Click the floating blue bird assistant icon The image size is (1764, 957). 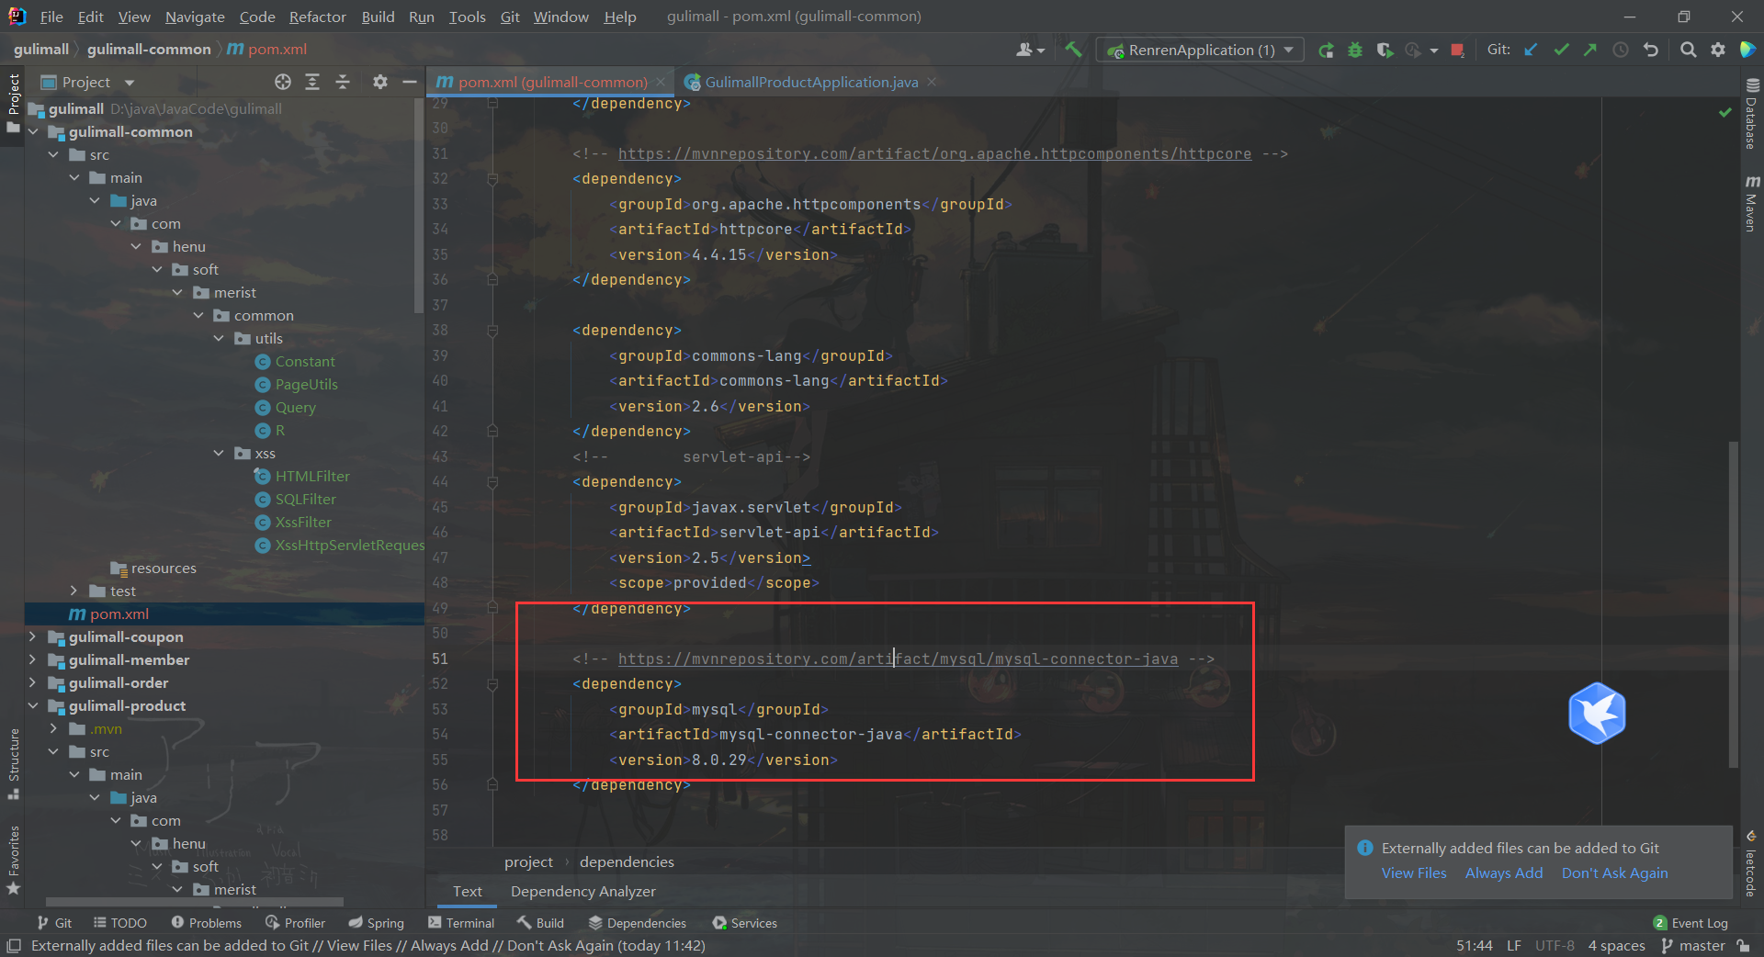(x=1597, y=714)
